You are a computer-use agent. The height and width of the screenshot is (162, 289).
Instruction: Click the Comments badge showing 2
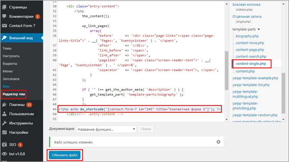click(x=37, y=17)
